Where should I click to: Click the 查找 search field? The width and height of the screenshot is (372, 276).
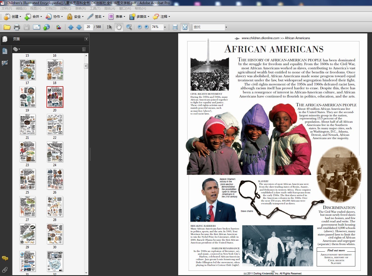[x=209, y=27]
